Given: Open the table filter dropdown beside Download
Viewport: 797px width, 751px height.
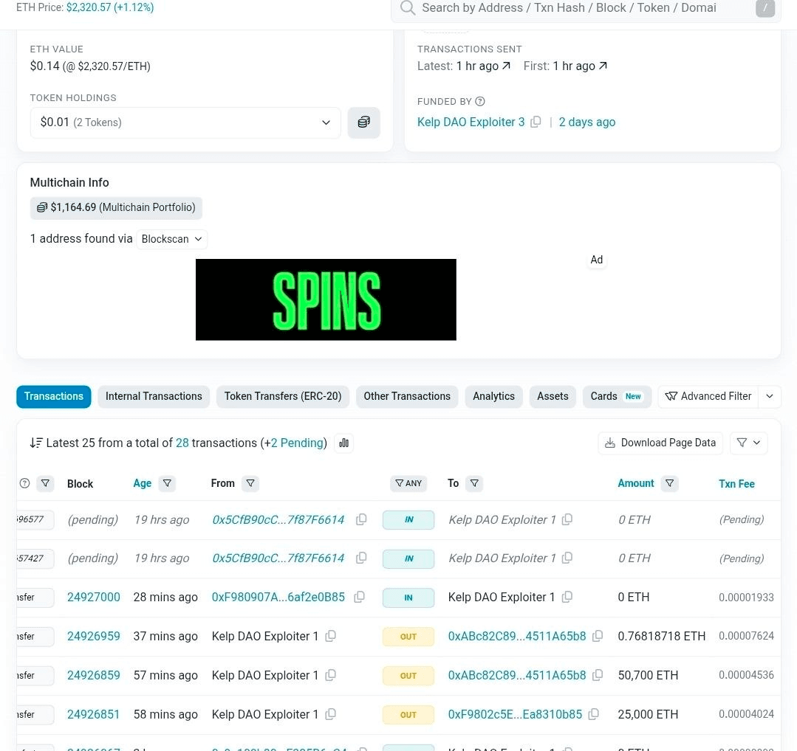Looking at the screenshot, I should (748, 443).
